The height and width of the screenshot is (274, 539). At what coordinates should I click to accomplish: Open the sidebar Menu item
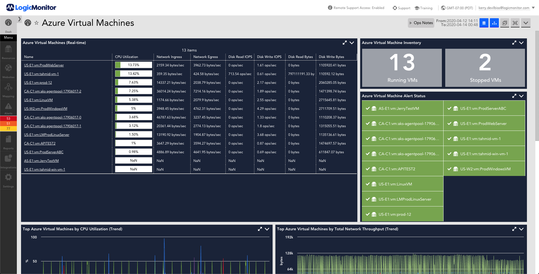(x=8, y=38)
